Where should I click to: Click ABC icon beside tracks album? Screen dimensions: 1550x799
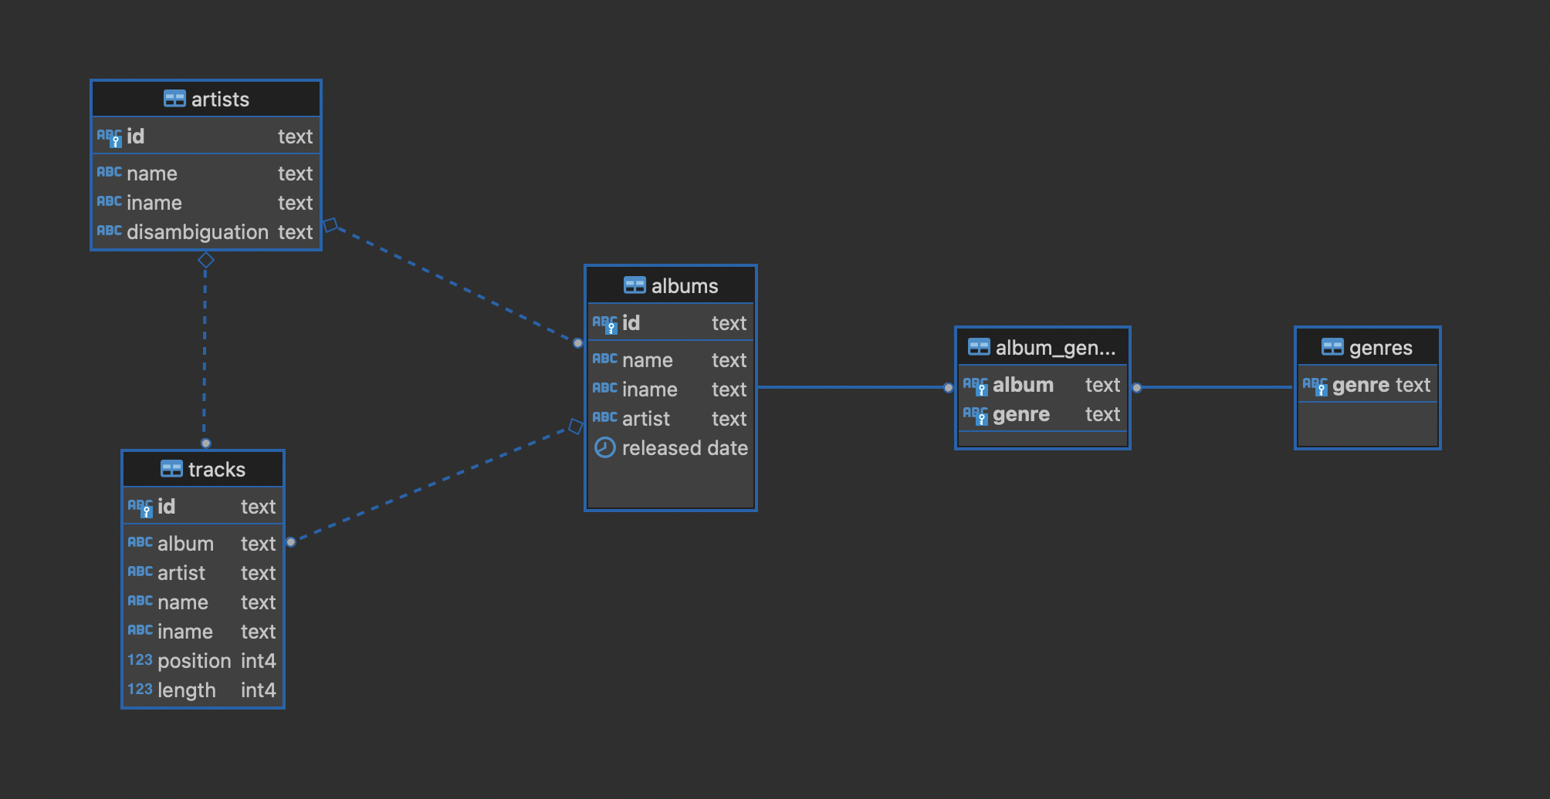point(140,542)
